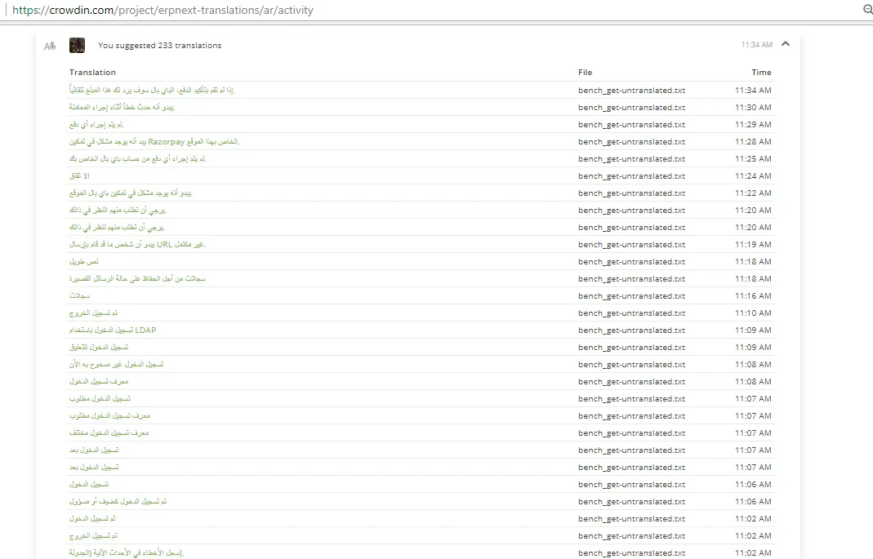
Task: Open the translation suggested at 11:10 AM
Action: (x=94, y=313)
